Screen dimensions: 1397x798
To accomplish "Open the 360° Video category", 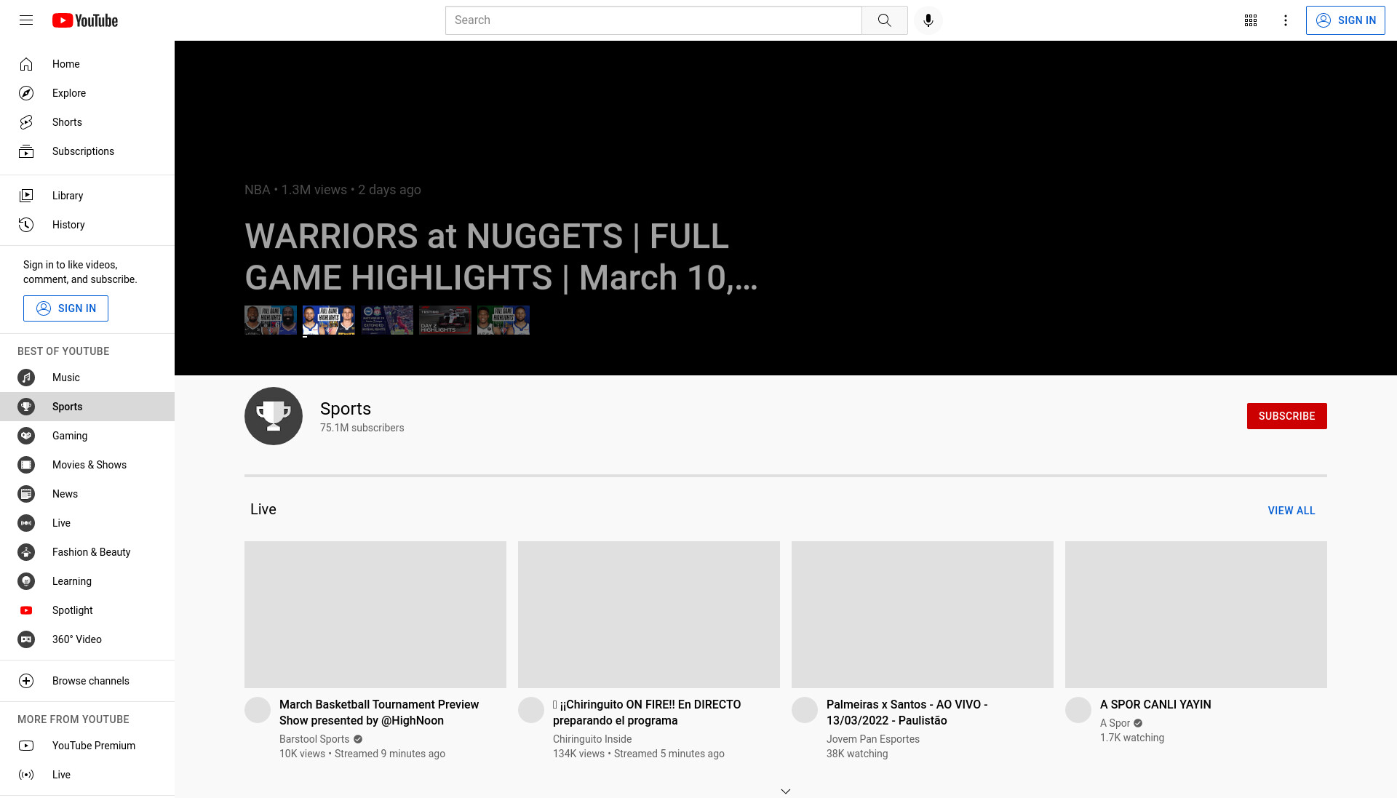I will (87, 639).
